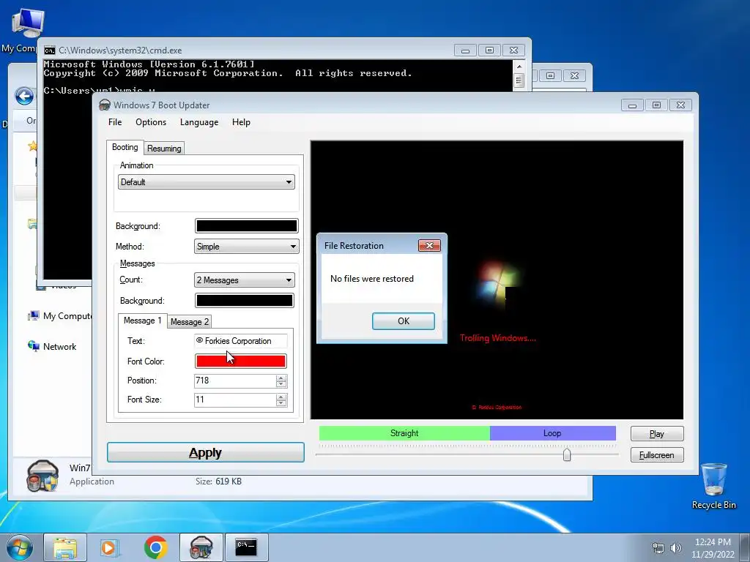750x562 pixels.
Task: Select the Message 2 tab
Action: click(x=190, y=322)
